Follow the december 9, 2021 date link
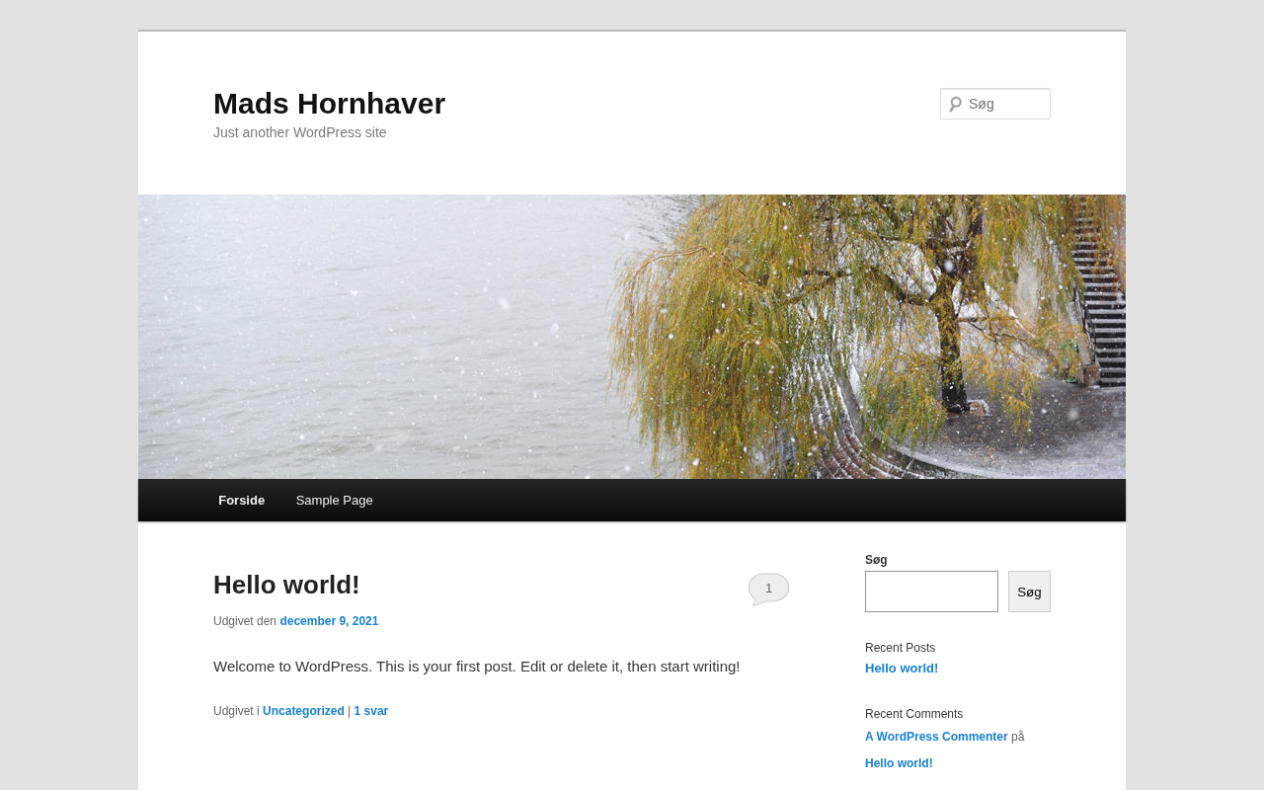The image size is (1264, 790). [329, 621]
